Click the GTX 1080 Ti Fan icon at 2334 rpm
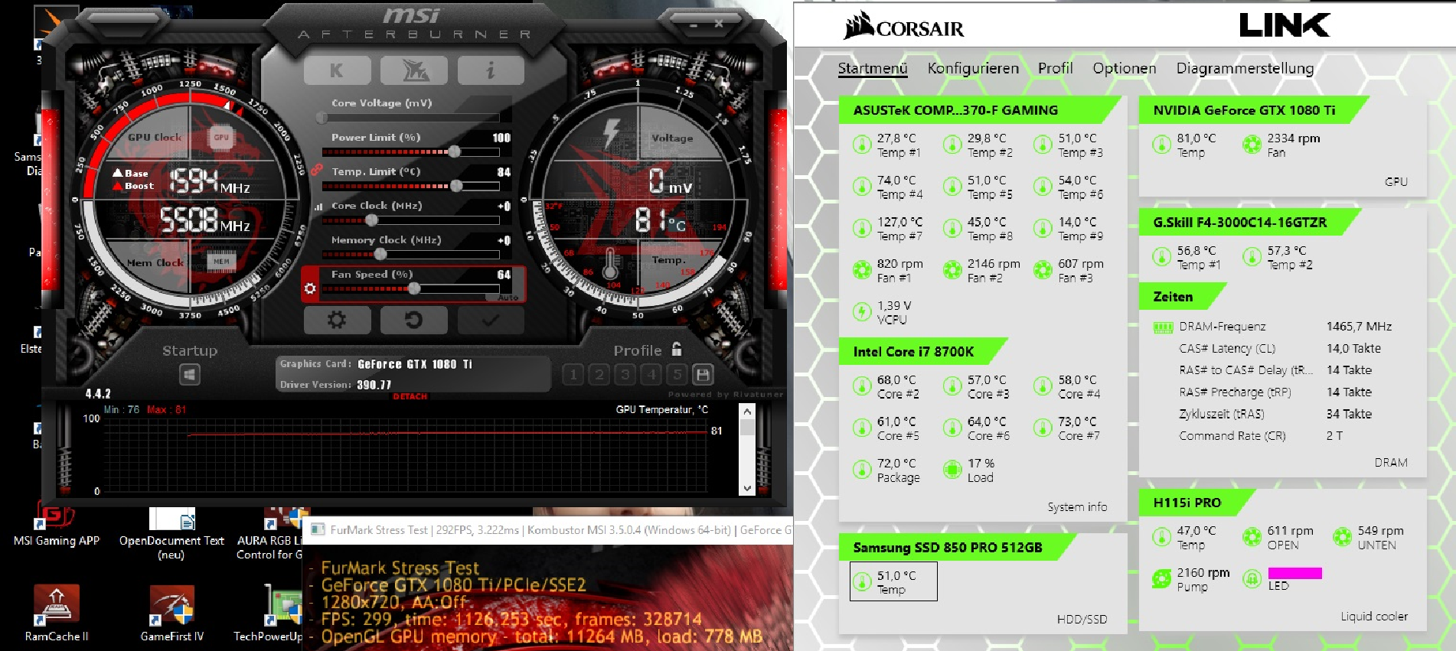Image resolution: width=1456 pixels, height=651 pixels. (1252, 145)
